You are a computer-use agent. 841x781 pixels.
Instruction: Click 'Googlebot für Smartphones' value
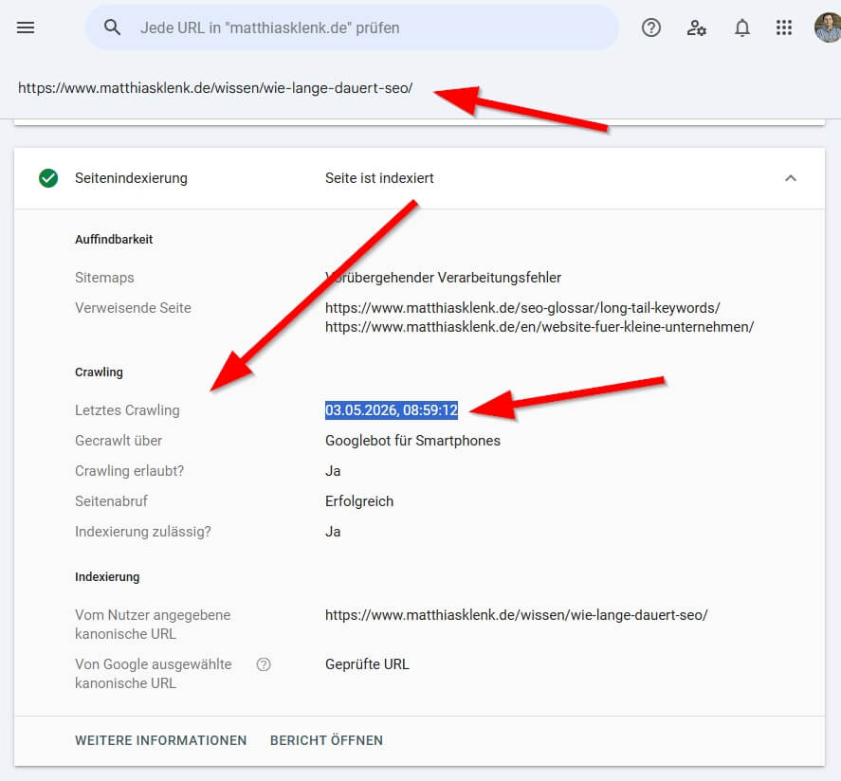(412, 441)
